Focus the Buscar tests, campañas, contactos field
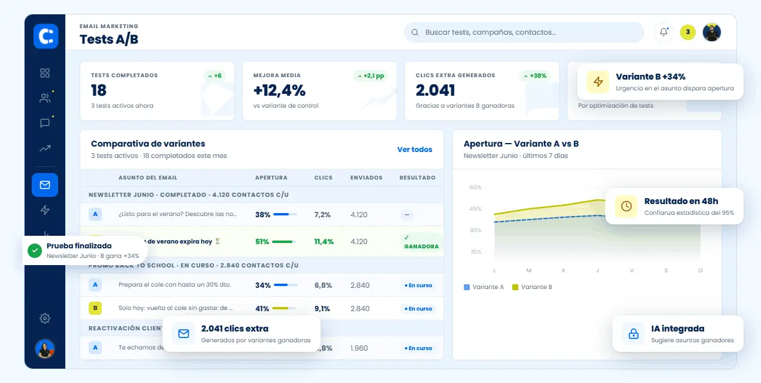 tap(524, 32)
